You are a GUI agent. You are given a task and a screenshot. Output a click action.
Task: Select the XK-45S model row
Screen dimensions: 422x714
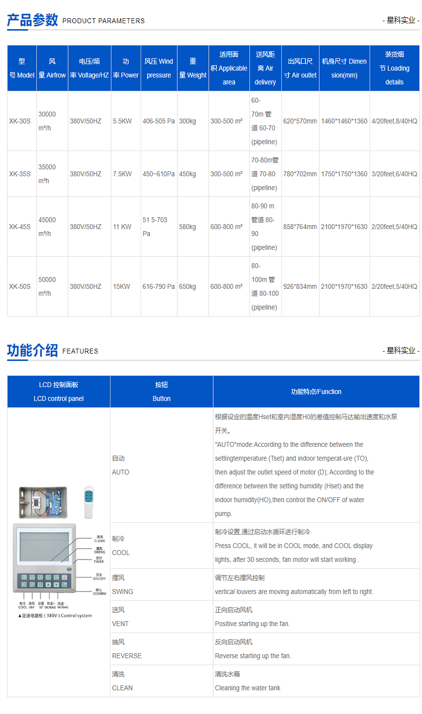[21, 226]
